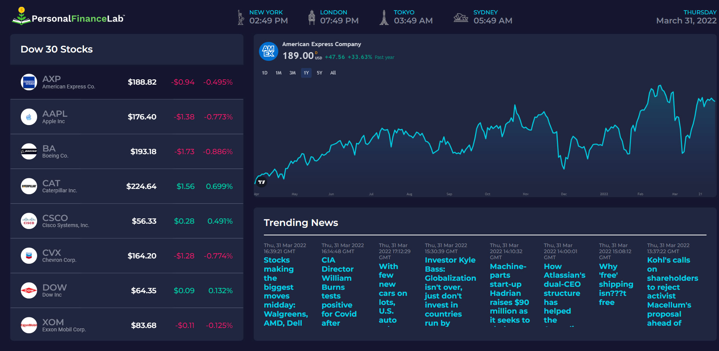The image size is (719, 351).
Task: Click the Chevron logo in stock list
Action: [x=29, y=256]
